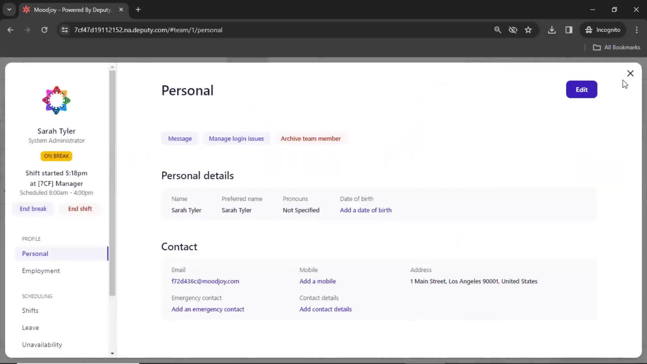Click the System Administrator role text
Image resolution: width=647 pixels, height=364 pixels.
(56, 141)
